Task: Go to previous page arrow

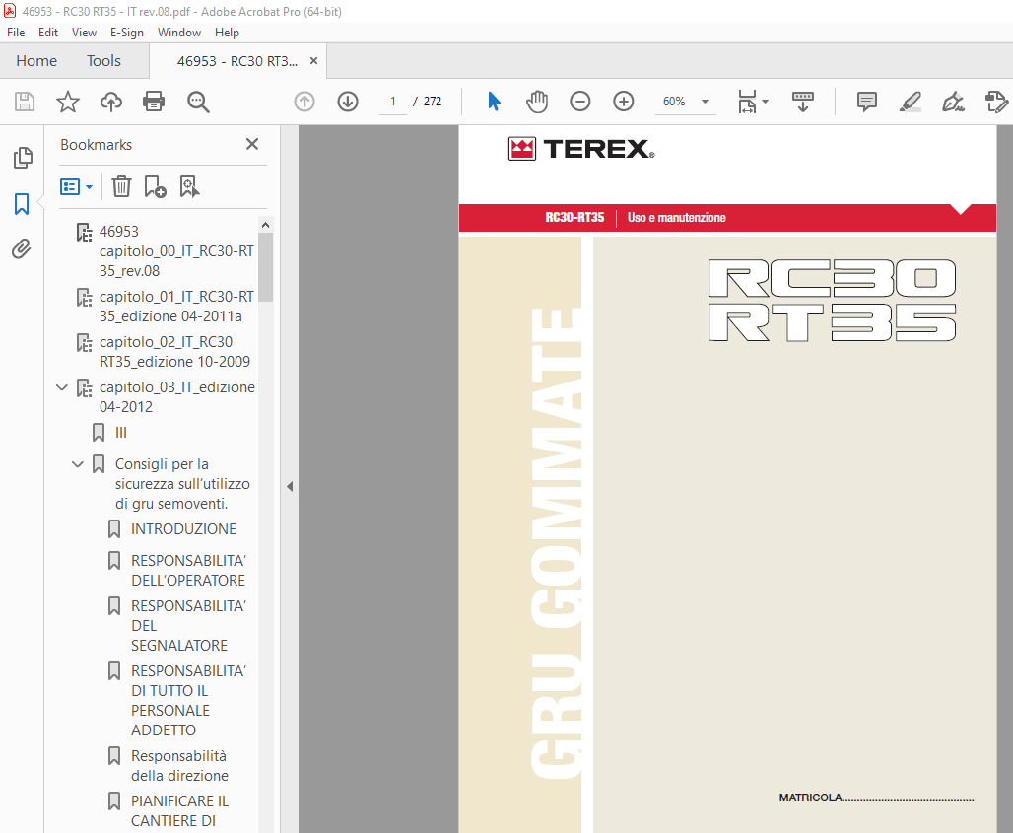Action: tap(304, 102)
